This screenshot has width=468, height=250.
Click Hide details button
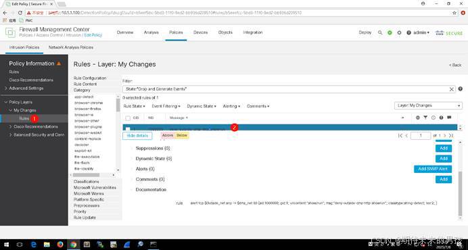(x=137, y=136)
